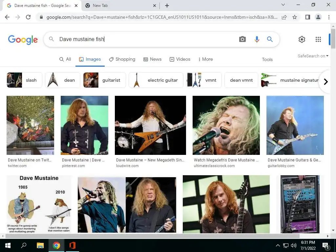This screenshot has height=252, width=336.
Task: Open the Tools filter options
Action: 267,60
